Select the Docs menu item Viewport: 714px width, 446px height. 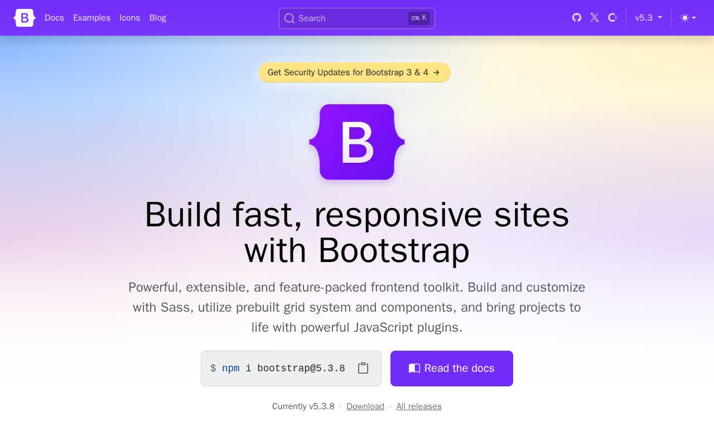pos(54,18)
